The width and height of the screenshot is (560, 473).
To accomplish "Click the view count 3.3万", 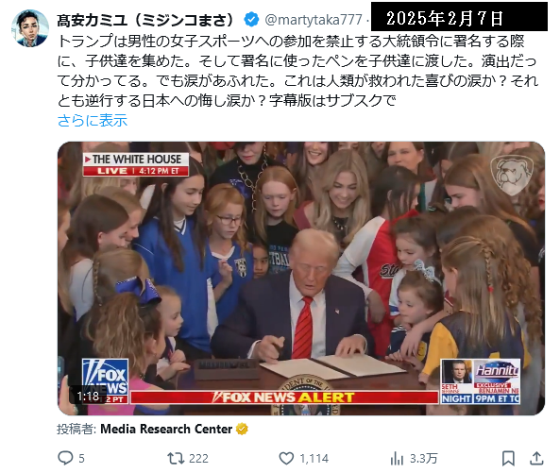I will (x=423, y=458).
